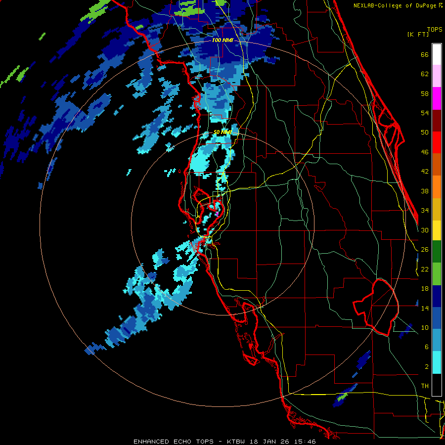
Task: Click the TOPS legend heading
Action: [435, 30]
